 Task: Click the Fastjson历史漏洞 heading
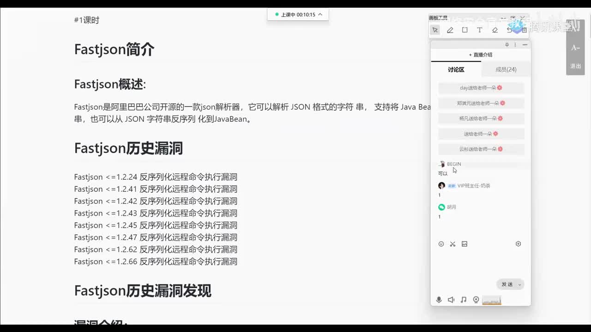point(128,148)
